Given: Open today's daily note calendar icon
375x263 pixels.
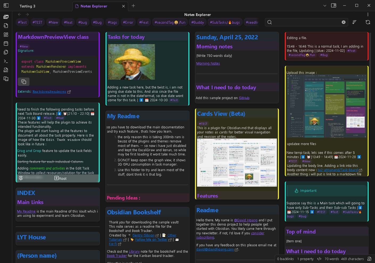Looking at the screenshot, I should [x=6, y=43].
